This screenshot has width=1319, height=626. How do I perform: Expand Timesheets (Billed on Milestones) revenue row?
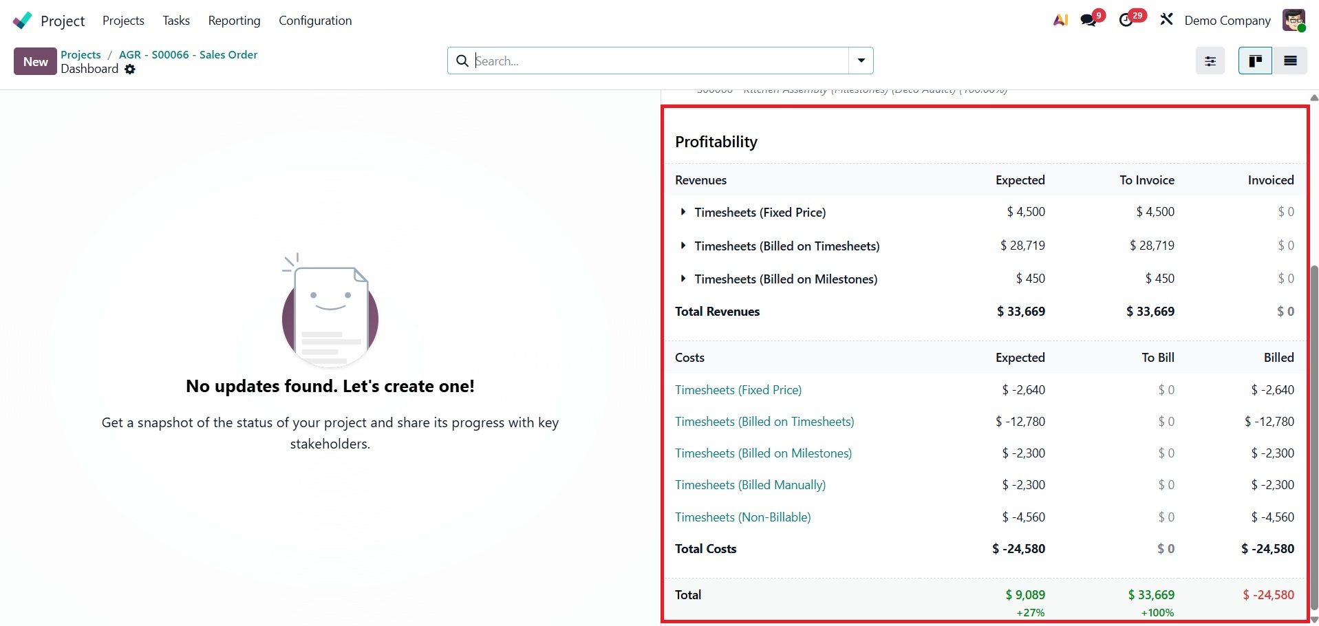coord(683,279)
